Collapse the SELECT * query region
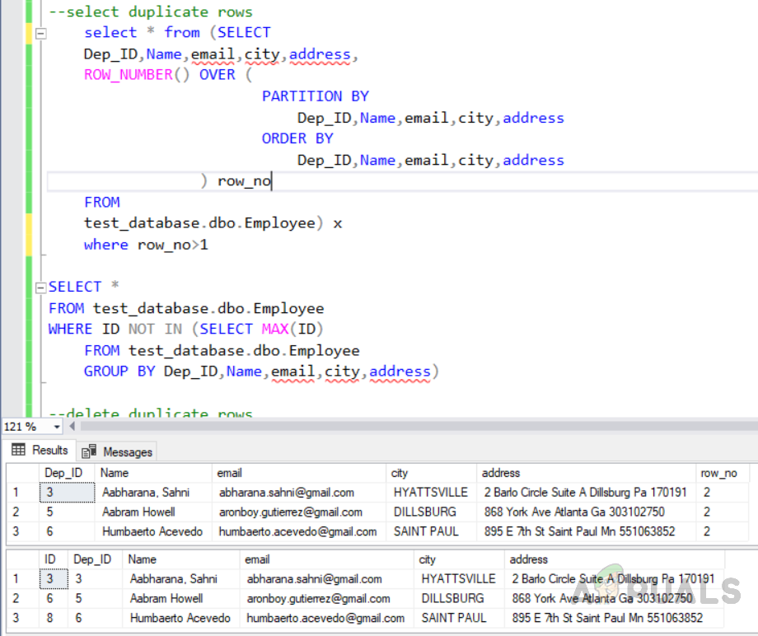 click(x=40, y=287)
